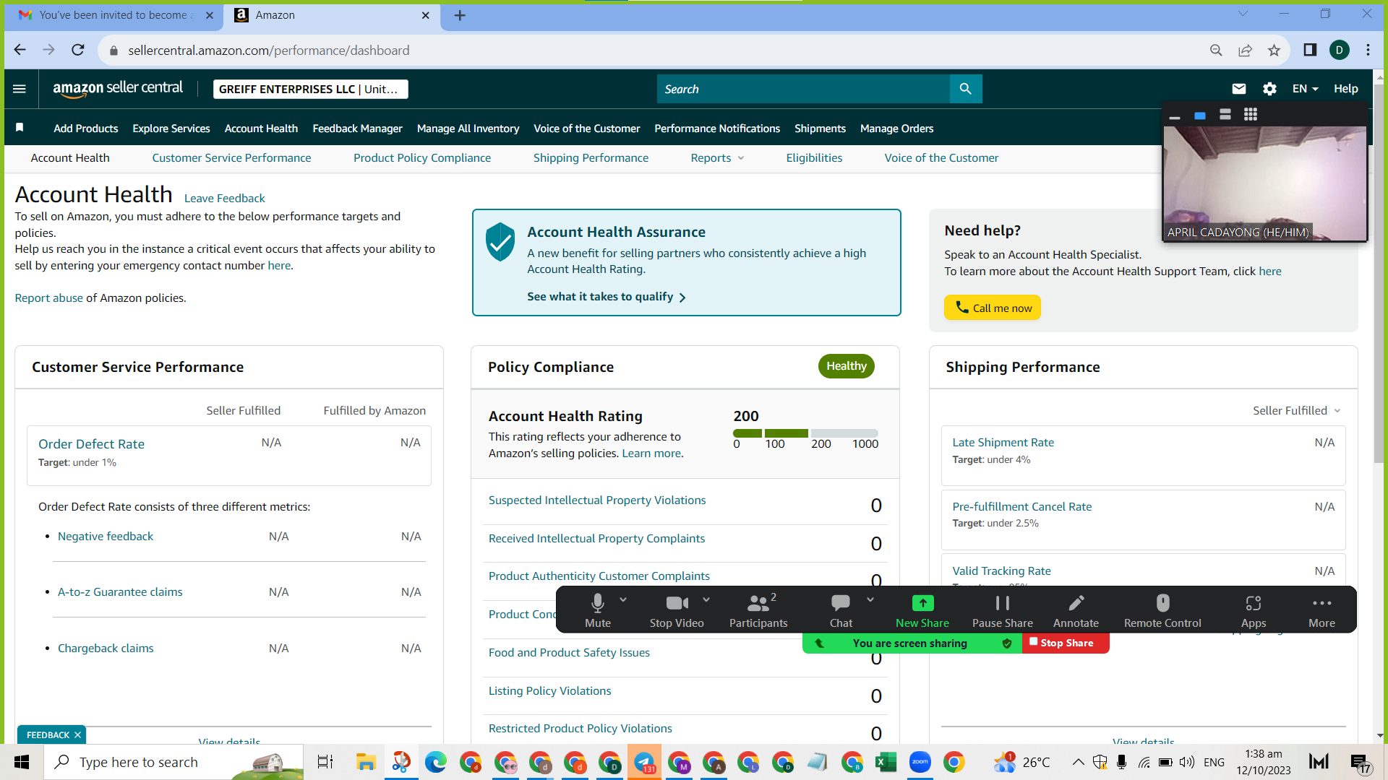Open Zoom Annotate tools

1076,610
